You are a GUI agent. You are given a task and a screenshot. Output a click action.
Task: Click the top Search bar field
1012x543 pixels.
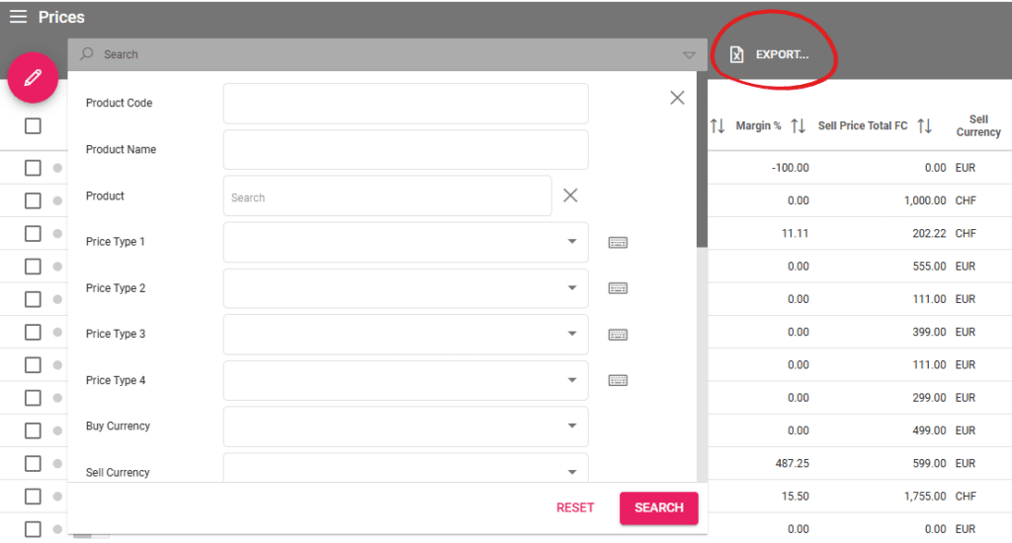click(x=387, y=55)
